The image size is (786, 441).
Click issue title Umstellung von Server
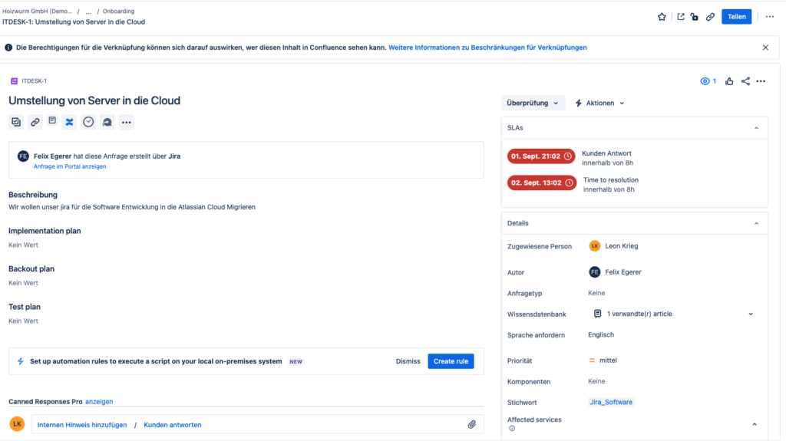click(94, 100)
